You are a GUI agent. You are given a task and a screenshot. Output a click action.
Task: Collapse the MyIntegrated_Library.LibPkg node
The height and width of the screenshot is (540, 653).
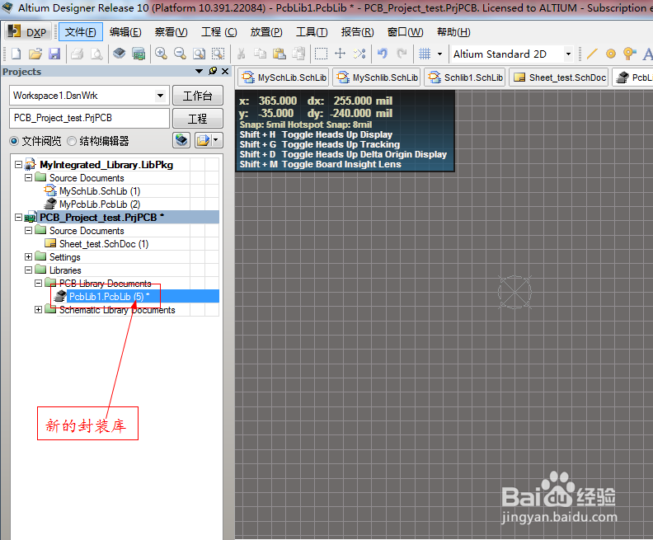coord(18,164)
